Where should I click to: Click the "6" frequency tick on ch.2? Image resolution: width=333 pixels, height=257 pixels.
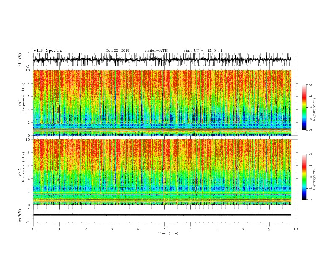point(29,166)
